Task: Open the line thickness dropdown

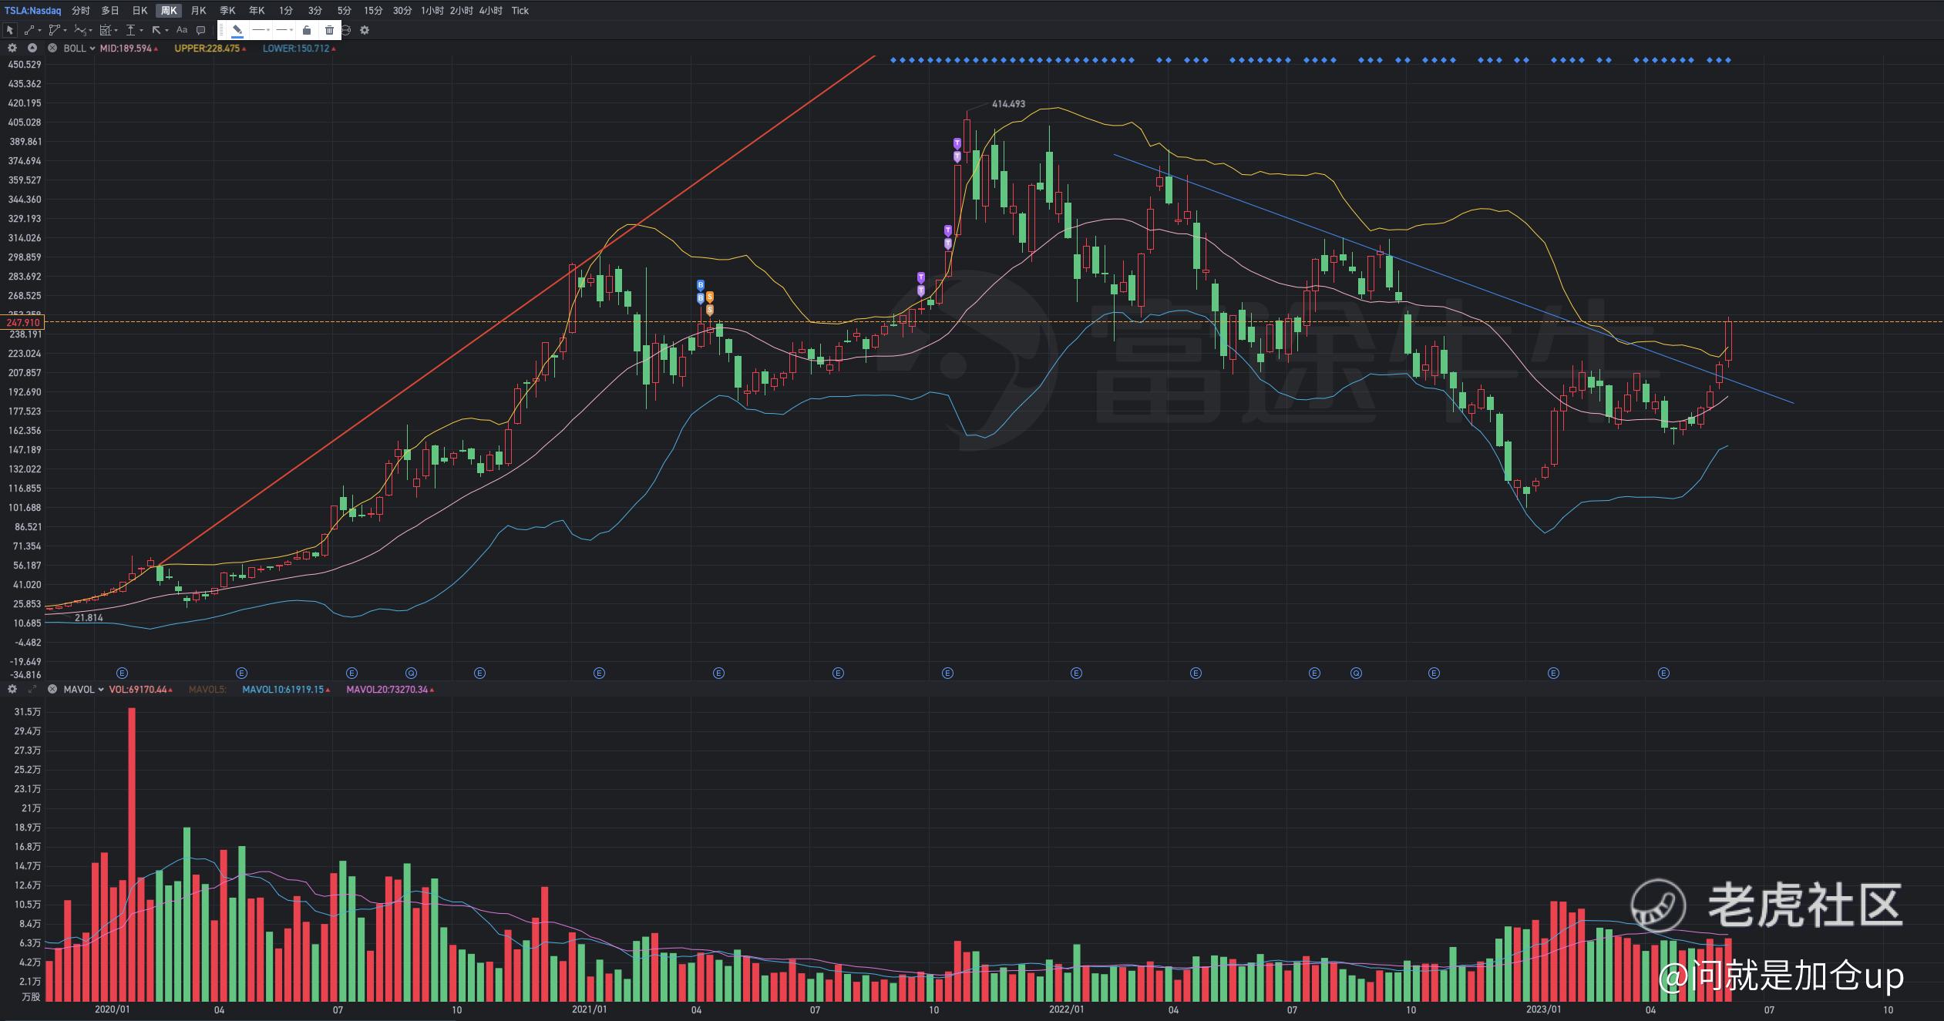Action: 284,30
